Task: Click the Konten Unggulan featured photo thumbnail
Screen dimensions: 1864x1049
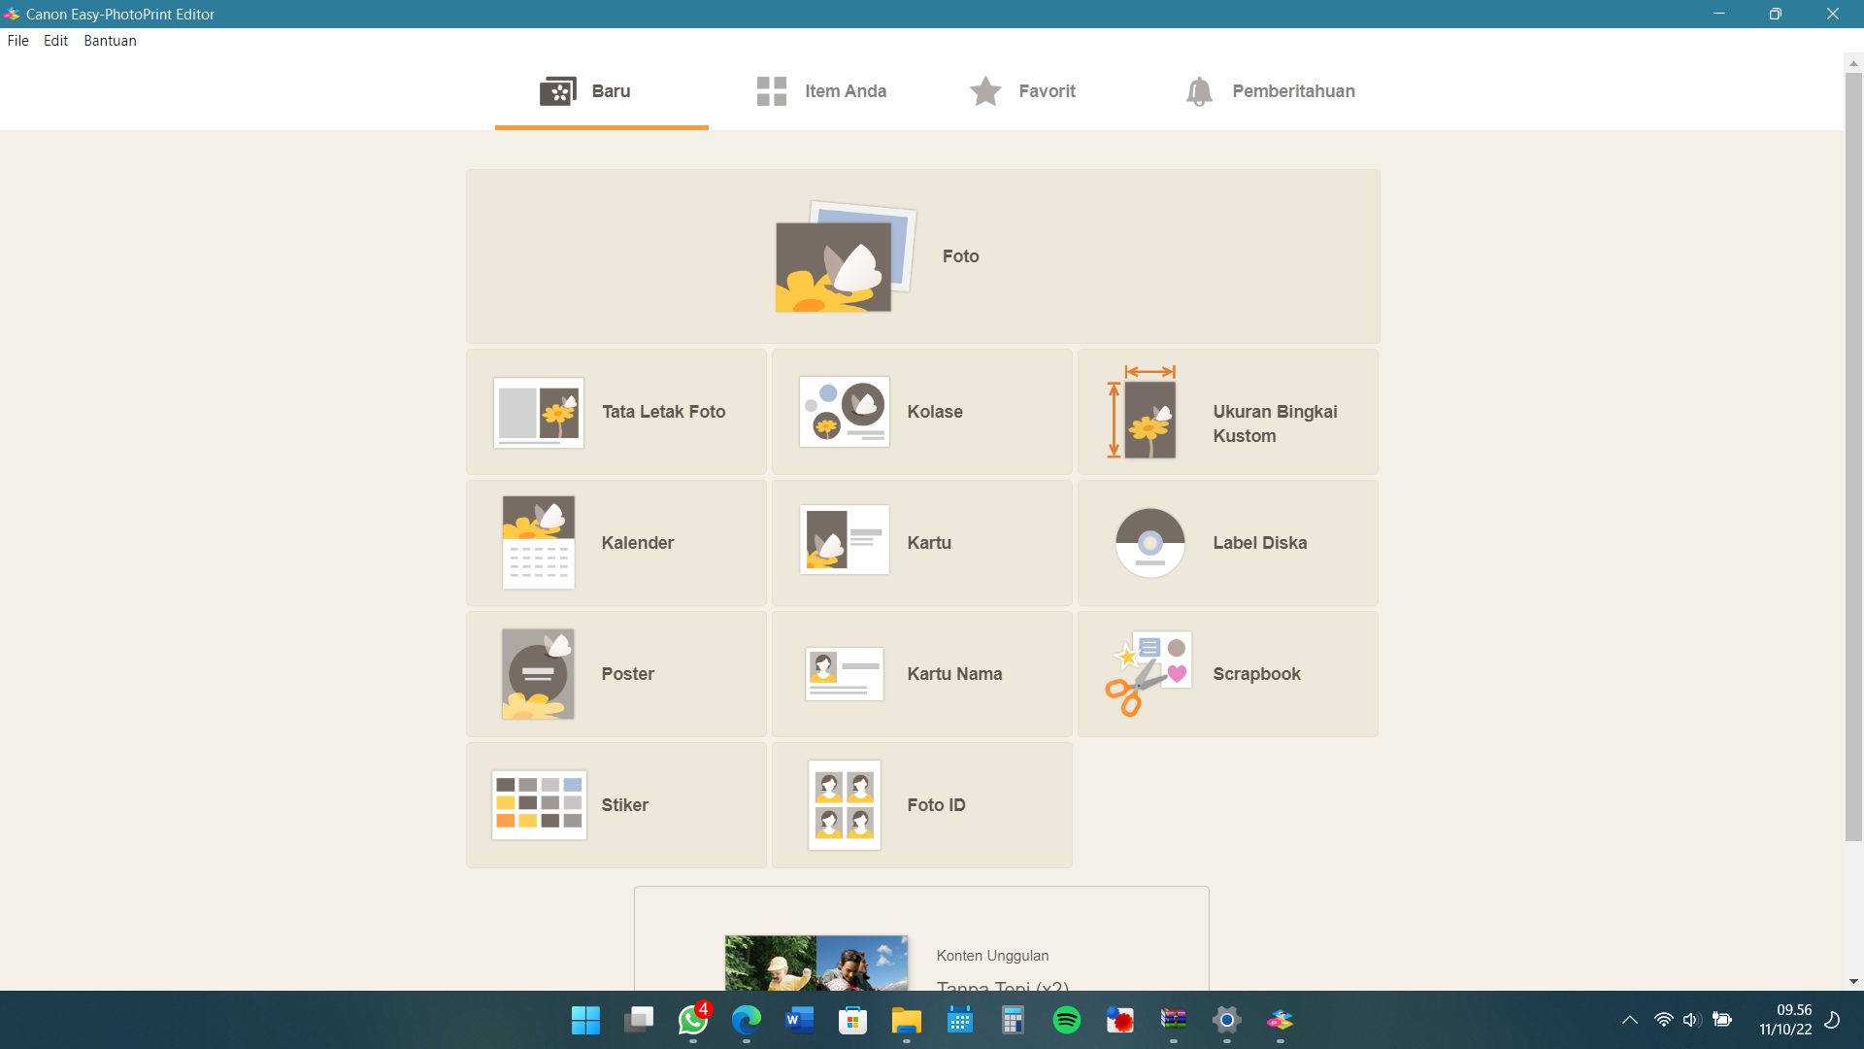Action: 815,963
